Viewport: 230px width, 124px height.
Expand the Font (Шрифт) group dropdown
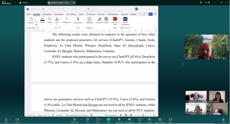pos(42,24)
